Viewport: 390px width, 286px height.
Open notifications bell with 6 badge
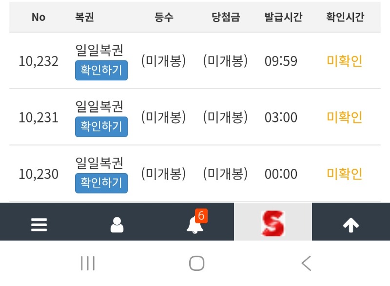[195, 224]
